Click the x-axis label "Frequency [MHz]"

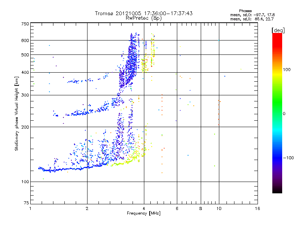[x=144, y=213]
